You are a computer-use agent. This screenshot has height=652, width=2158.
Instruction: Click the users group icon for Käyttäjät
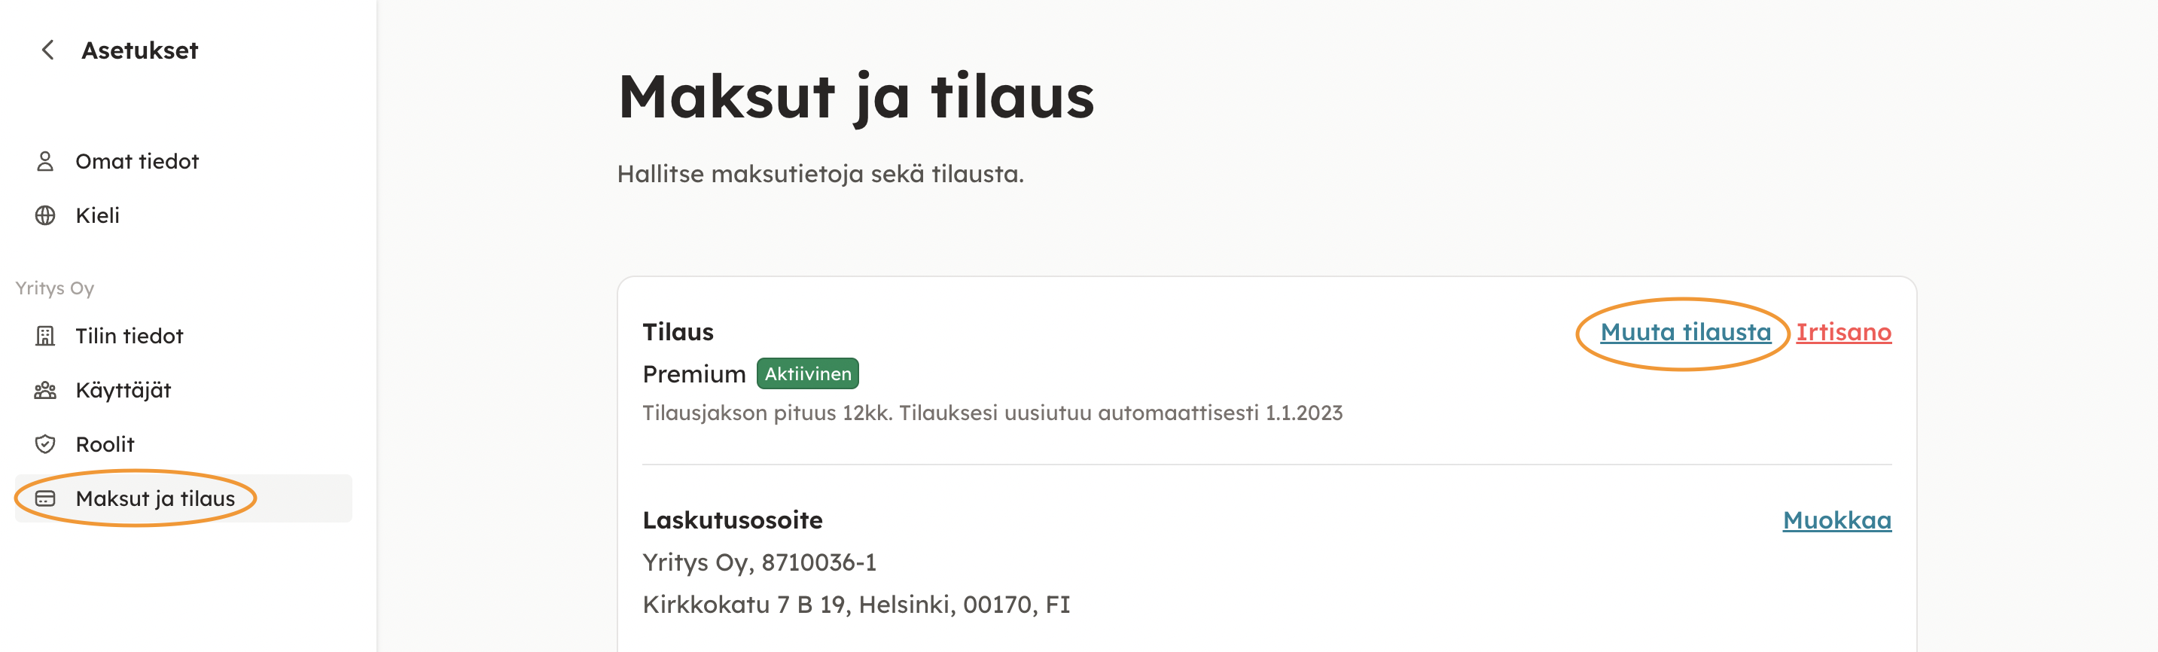[x=45, y=391]
